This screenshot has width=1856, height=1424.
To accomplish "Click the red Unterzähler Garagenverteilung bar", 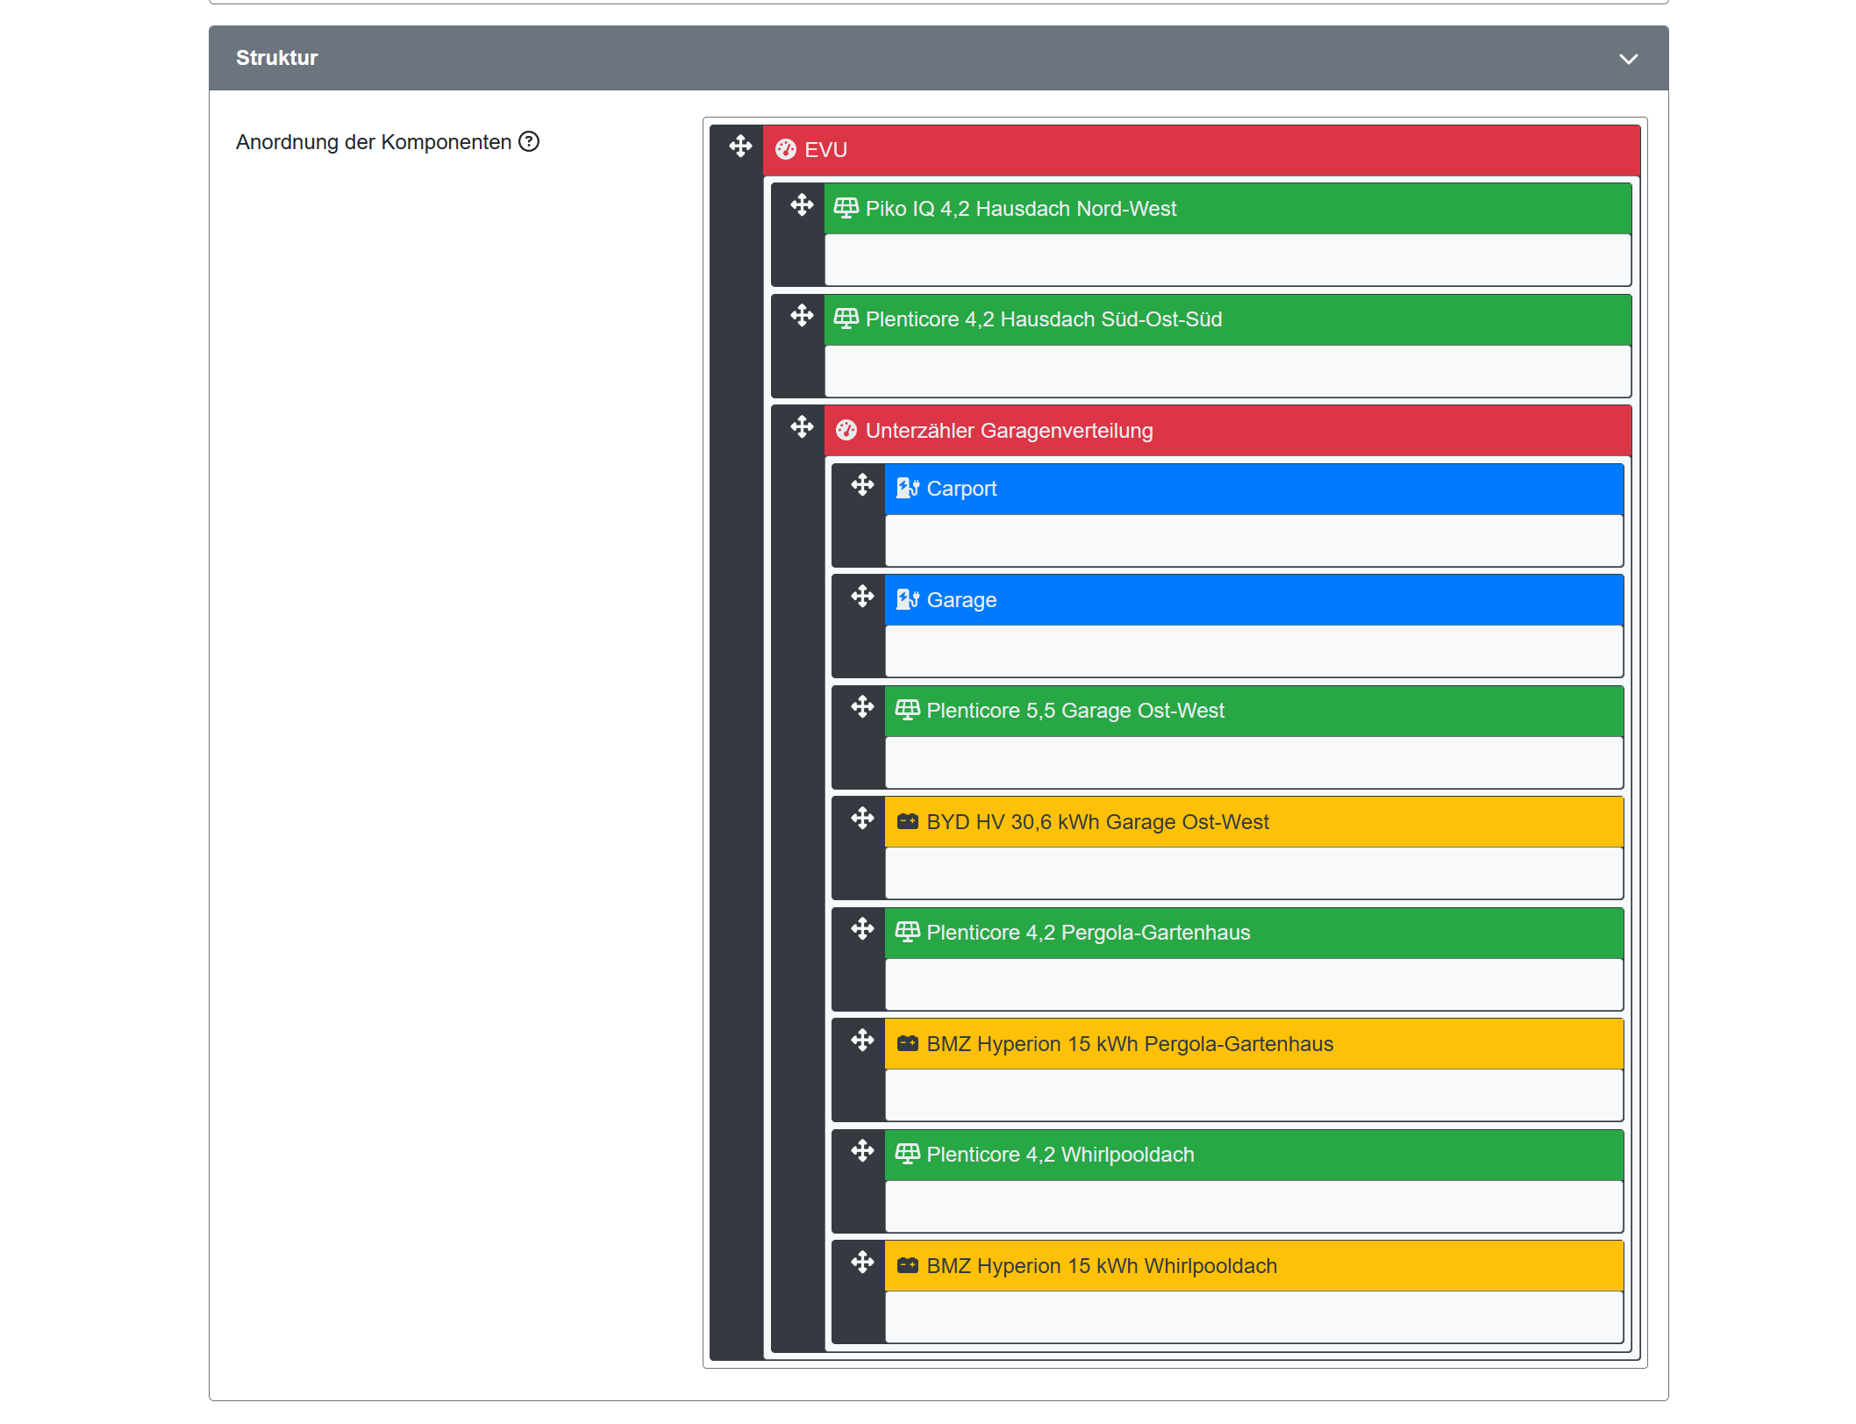I will pyautogui.click(x=1228, y=431).
